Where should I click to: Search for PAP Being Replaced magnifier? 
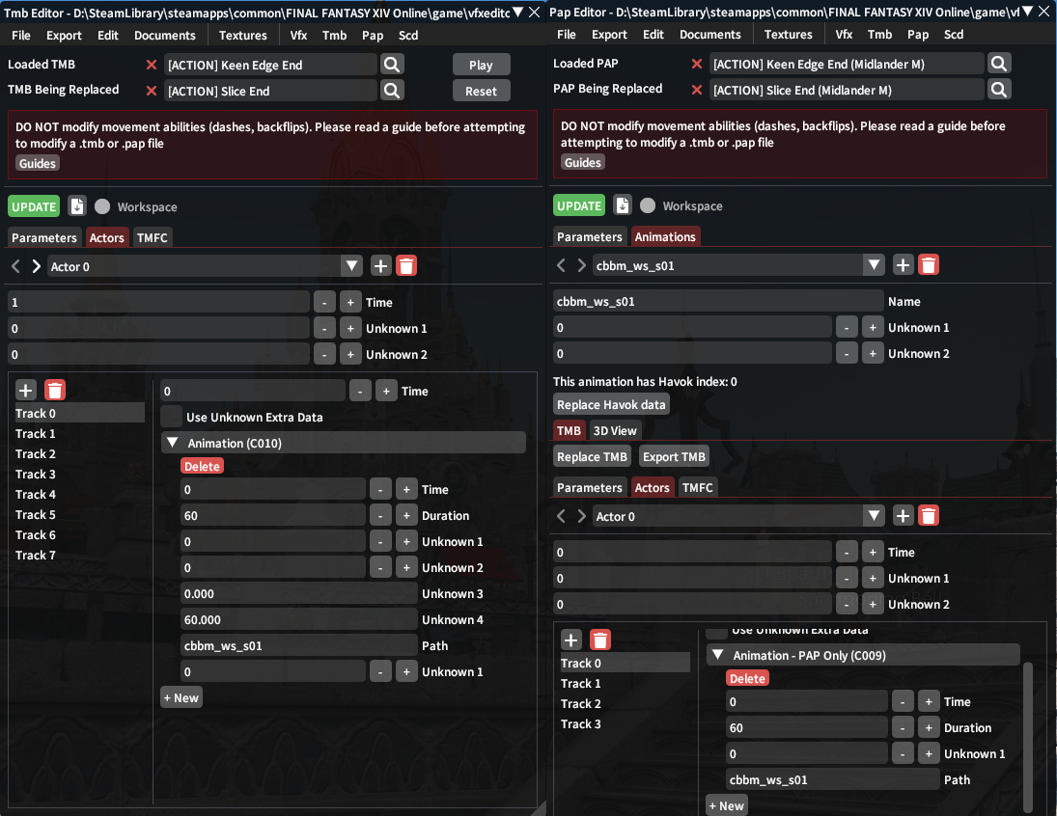click(999, 89)
